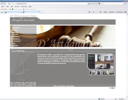Click the browser Back arrow button
128x100 pixels.
(x=2, y=4)
